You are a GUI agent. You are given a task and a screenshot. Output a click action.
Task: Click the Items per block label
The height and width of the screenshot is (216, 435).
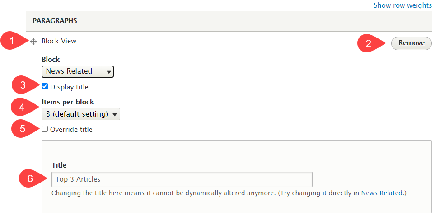coord(68,102)
